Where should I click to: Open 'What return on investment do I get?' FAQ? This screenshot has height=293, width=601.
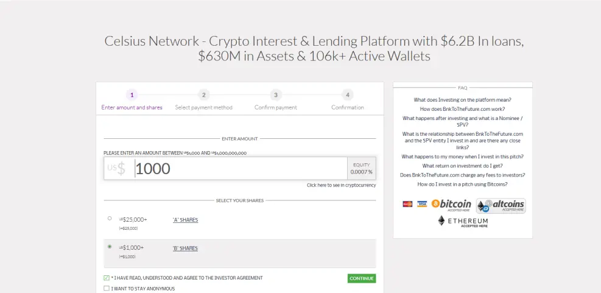(463, 166)
